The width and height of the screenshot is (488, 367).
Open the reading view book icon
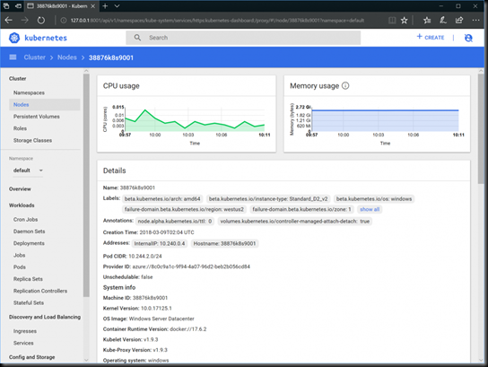click(392, 21)
